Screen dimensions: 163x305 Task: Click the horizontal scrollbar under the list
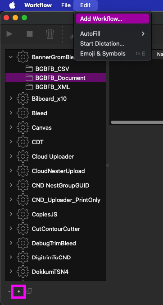137,122
